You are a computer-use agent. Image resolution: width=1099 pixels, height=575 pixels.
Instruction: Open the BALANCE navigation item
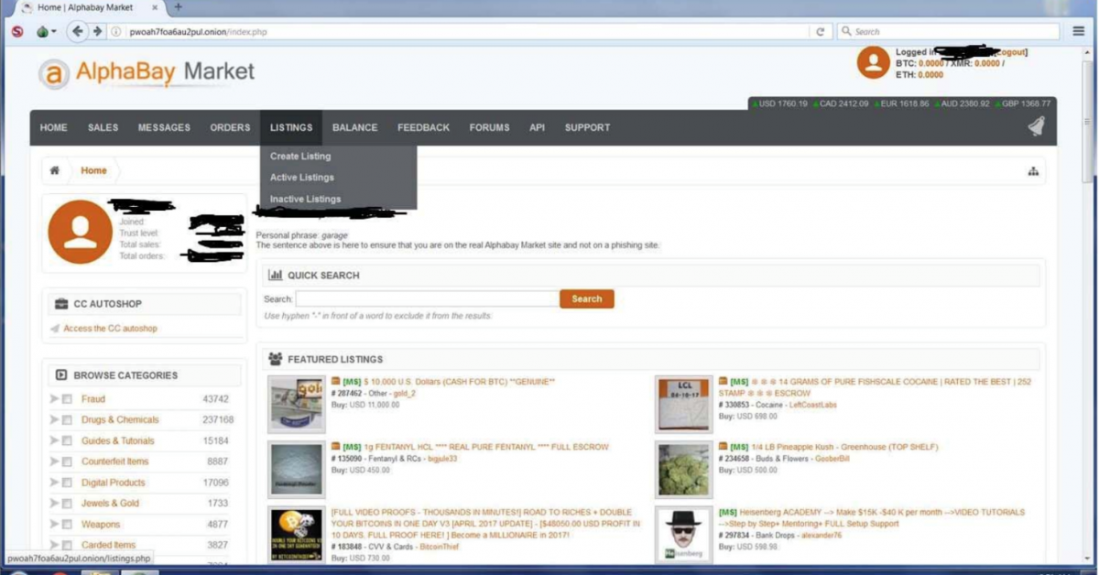point(354,128)
